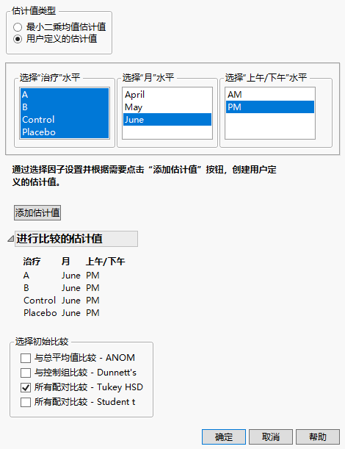This screenshot has height=449, width=345.
Task: Enable 与总平均值比较 - ANOM checkbox
Action: pos(26,358)
